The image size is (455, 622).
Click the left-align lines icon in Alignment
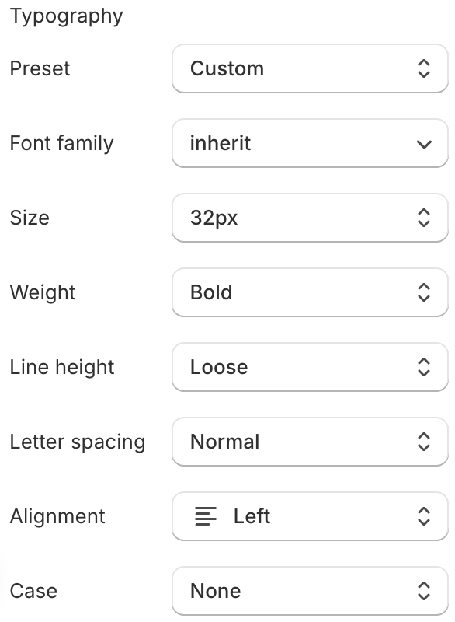pos(206,516)
